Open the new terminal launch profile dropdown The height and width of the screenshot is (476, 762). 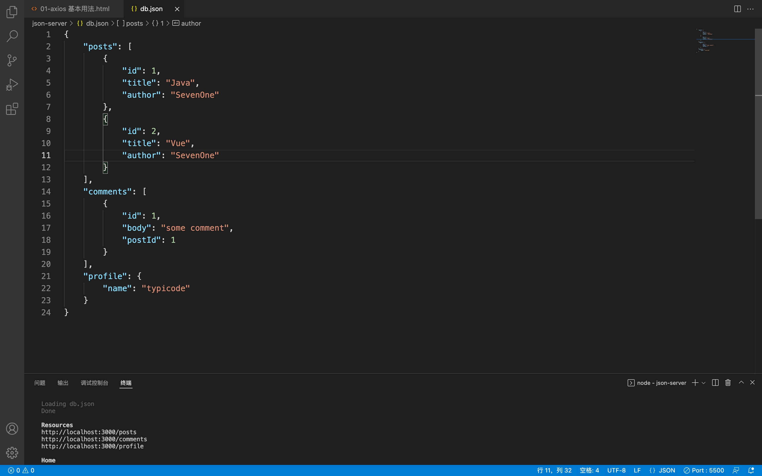coord(704,383)
